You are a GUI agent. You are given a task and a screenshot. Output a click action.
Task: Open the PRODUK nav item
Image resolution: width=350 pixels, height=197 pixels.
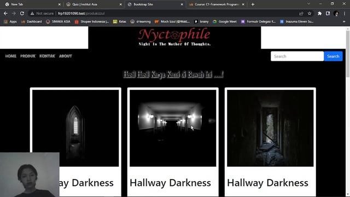(x=28, y=56)
